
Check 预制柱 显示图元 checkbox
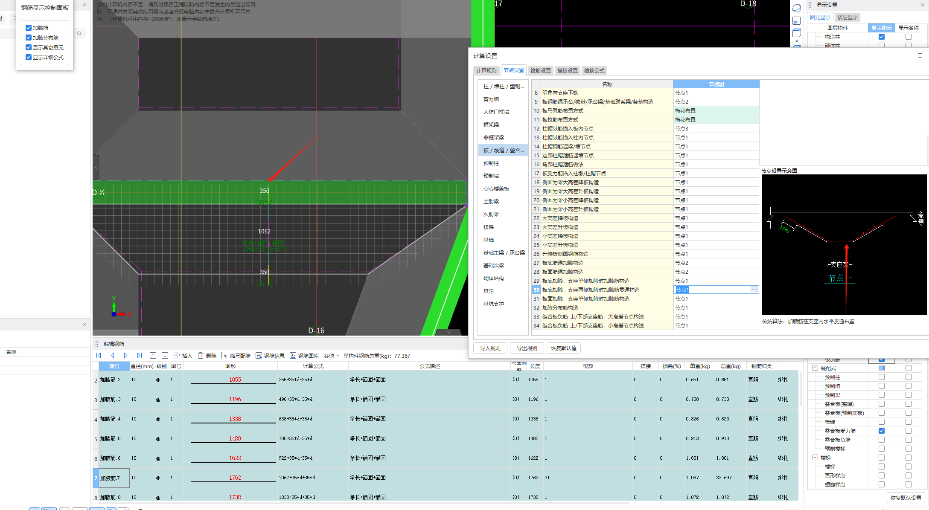(x=882, y=377)
